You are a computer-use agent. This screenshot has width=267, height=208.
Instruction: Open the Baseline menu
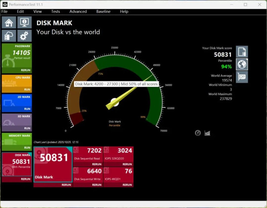[x=103, y=11]
